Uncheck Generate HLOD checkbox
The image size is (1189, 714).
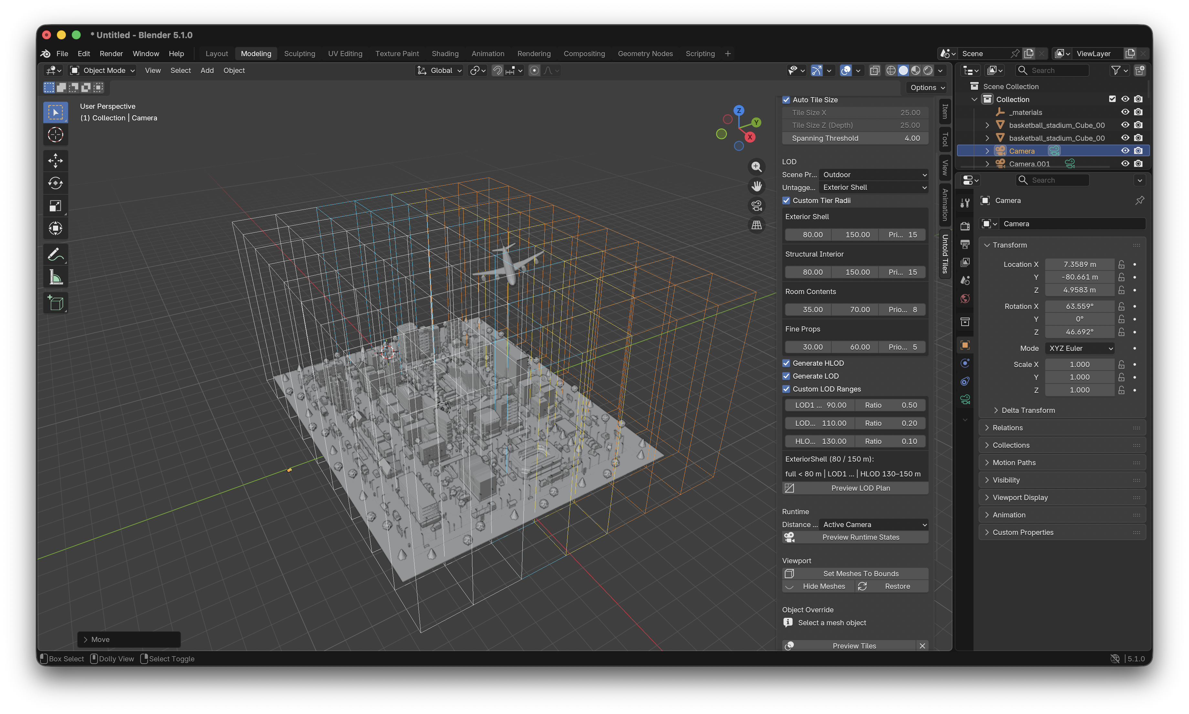click(x=786, y=363)
